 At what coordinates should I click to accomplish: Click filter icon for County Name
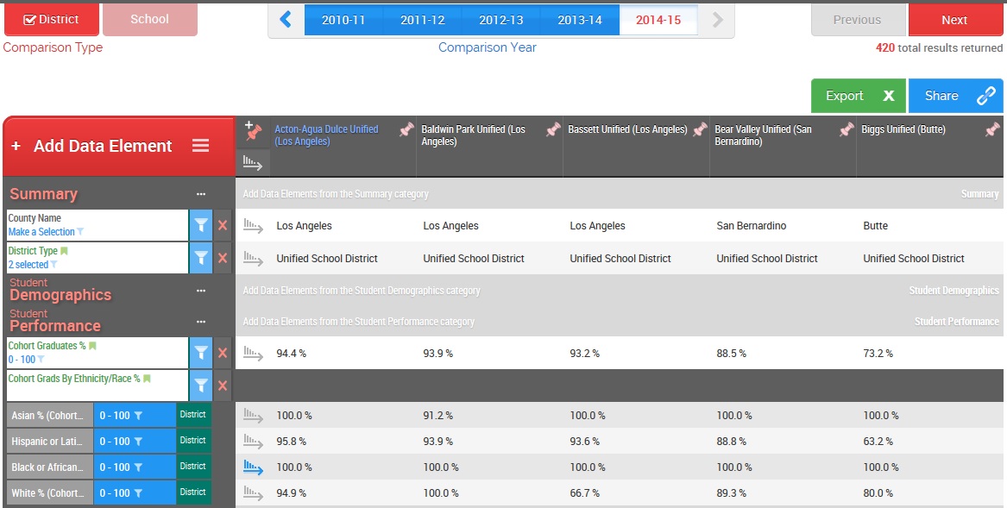pyautogui.click(x=200, y=225)
